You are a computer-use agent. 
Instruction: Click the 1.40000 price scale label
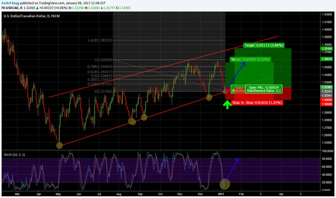(327, 30)
